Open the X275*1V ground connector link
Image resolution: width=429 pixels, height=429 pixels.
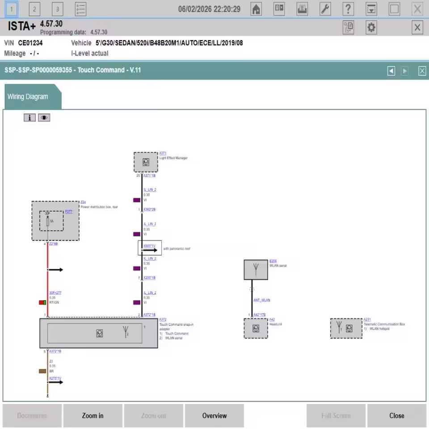pos(55,378)
